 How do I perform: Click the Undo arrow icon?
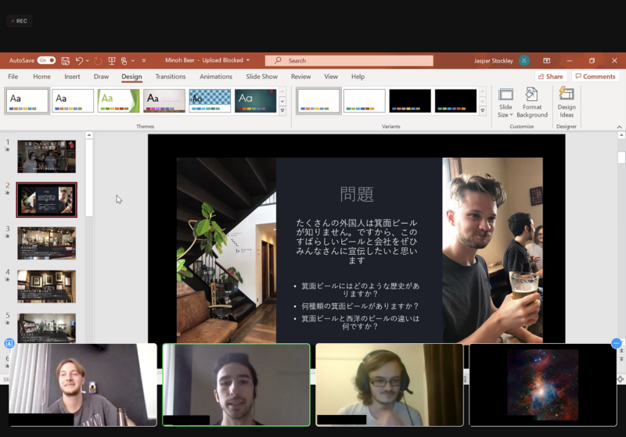(x=79, y=61)
